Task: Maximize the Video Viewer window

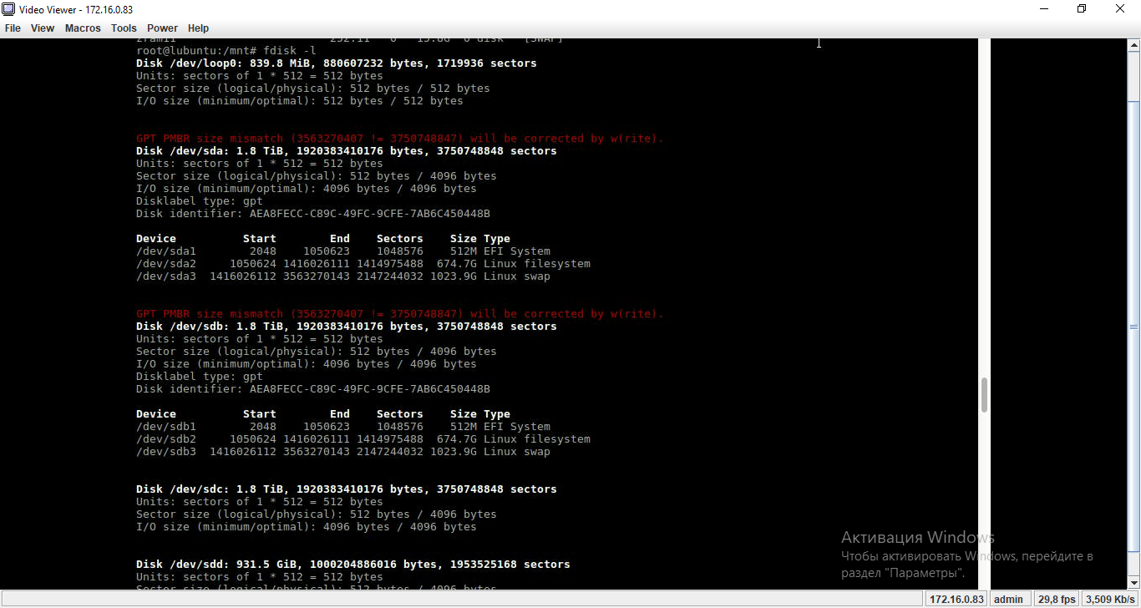Action: [1083, 9]
